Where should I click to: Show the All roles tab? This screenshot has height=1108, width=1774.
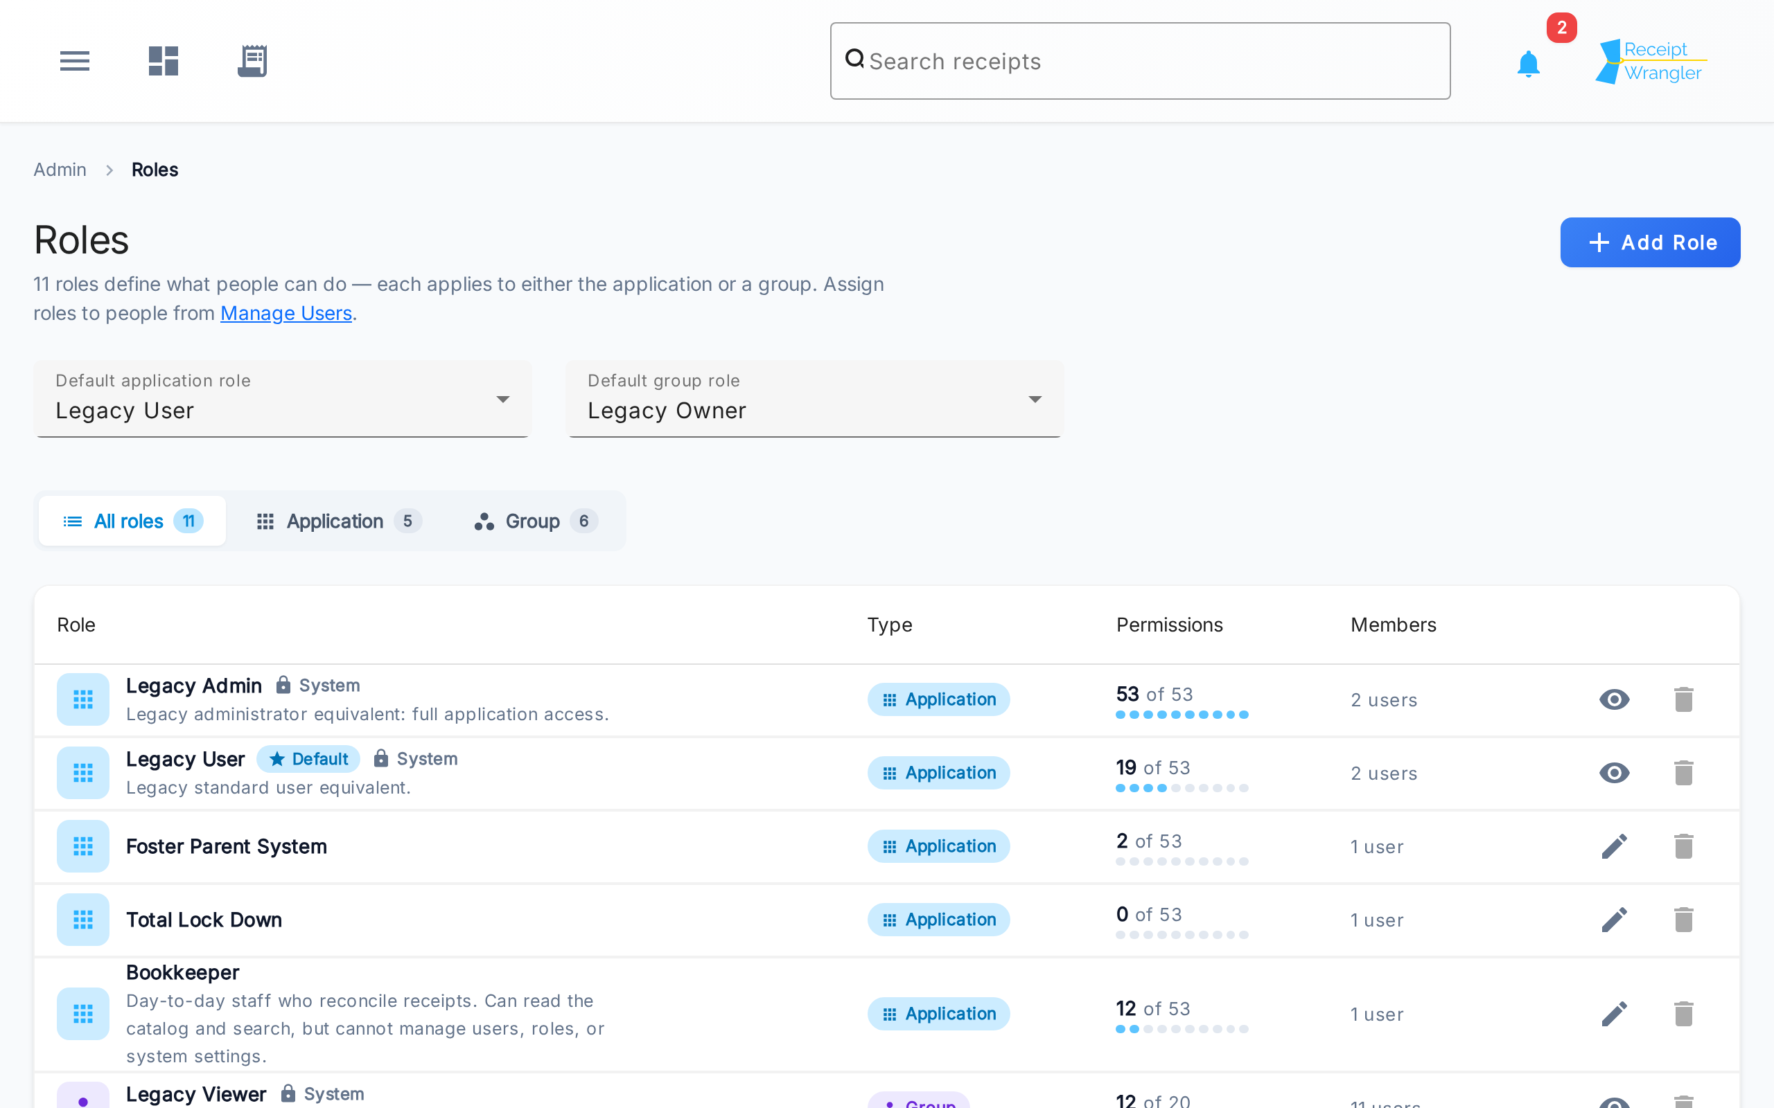[132, 521]
